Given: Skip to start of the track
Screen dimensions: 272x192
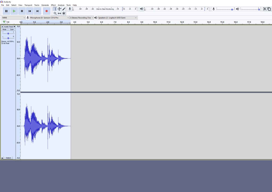Looking at the screenshot, I should pos(30,11).
